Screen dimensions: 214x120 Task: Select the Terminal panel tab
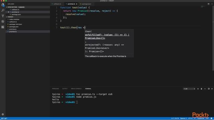pos(88,89)
